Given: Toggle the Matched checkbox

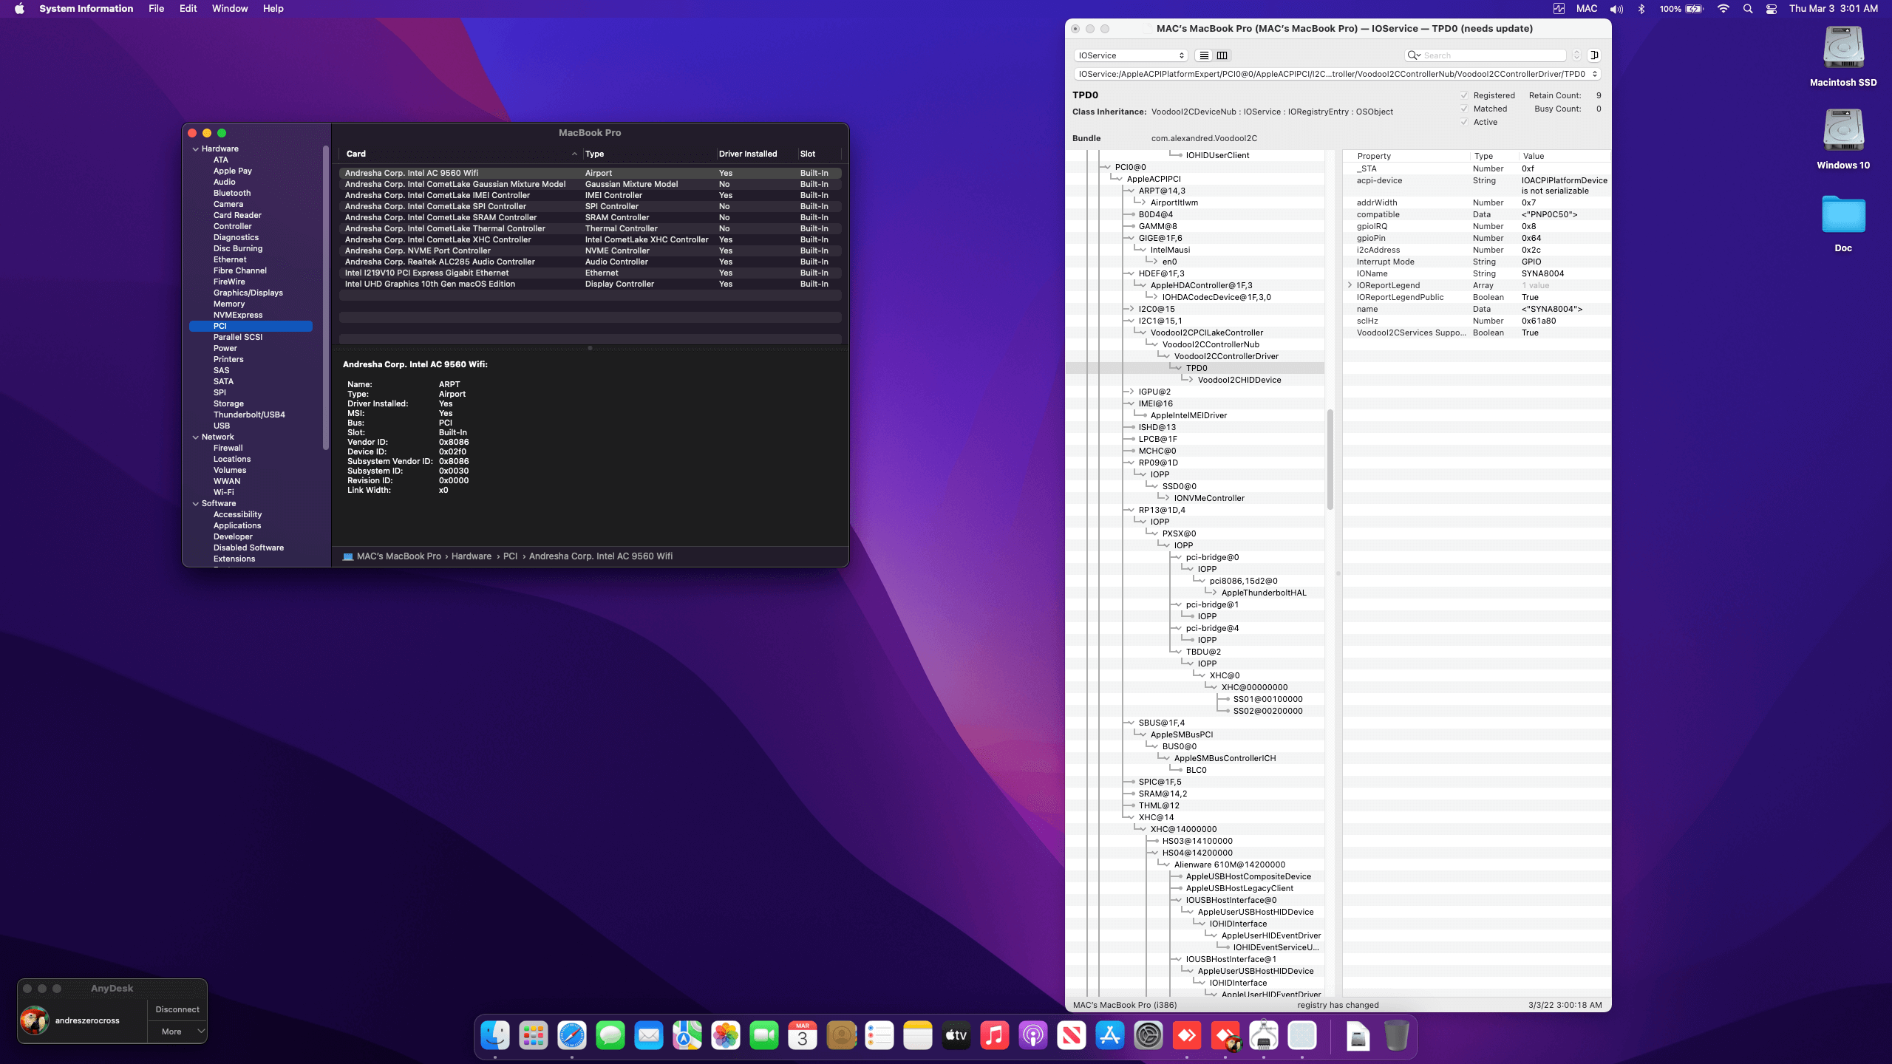Looking at the screenshot, I should pos(1464,109).
